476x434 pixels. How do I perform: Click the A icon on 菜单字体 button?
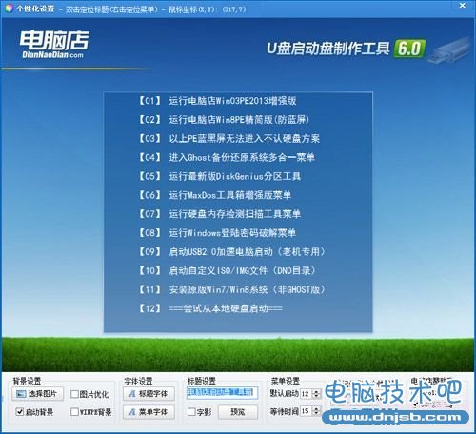click(132, 412)
